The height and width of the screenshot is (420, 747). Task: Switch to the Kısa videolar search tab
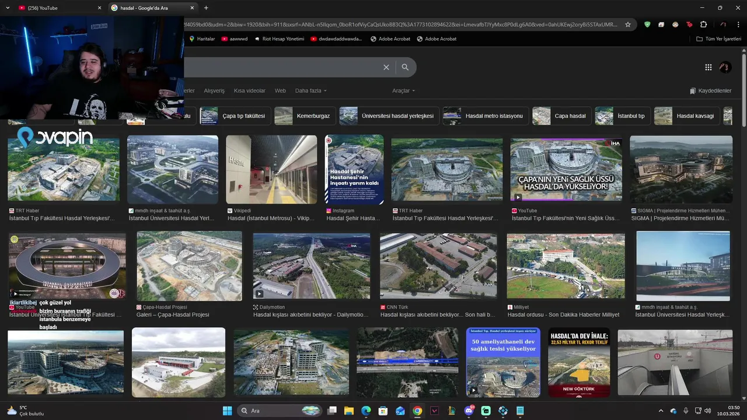(249, 91)
